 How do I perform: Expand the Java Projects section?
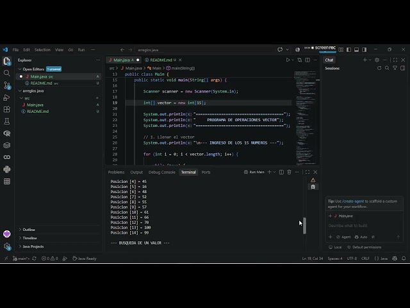pyautogui.click(x=20, y=246)
